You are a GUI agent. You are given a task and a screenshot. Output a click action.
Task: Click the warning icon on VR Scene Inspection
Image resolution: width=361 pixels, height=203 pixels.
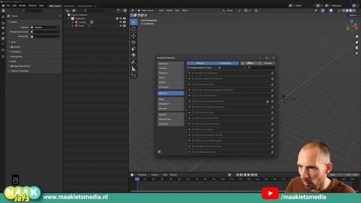coord(267,101)
